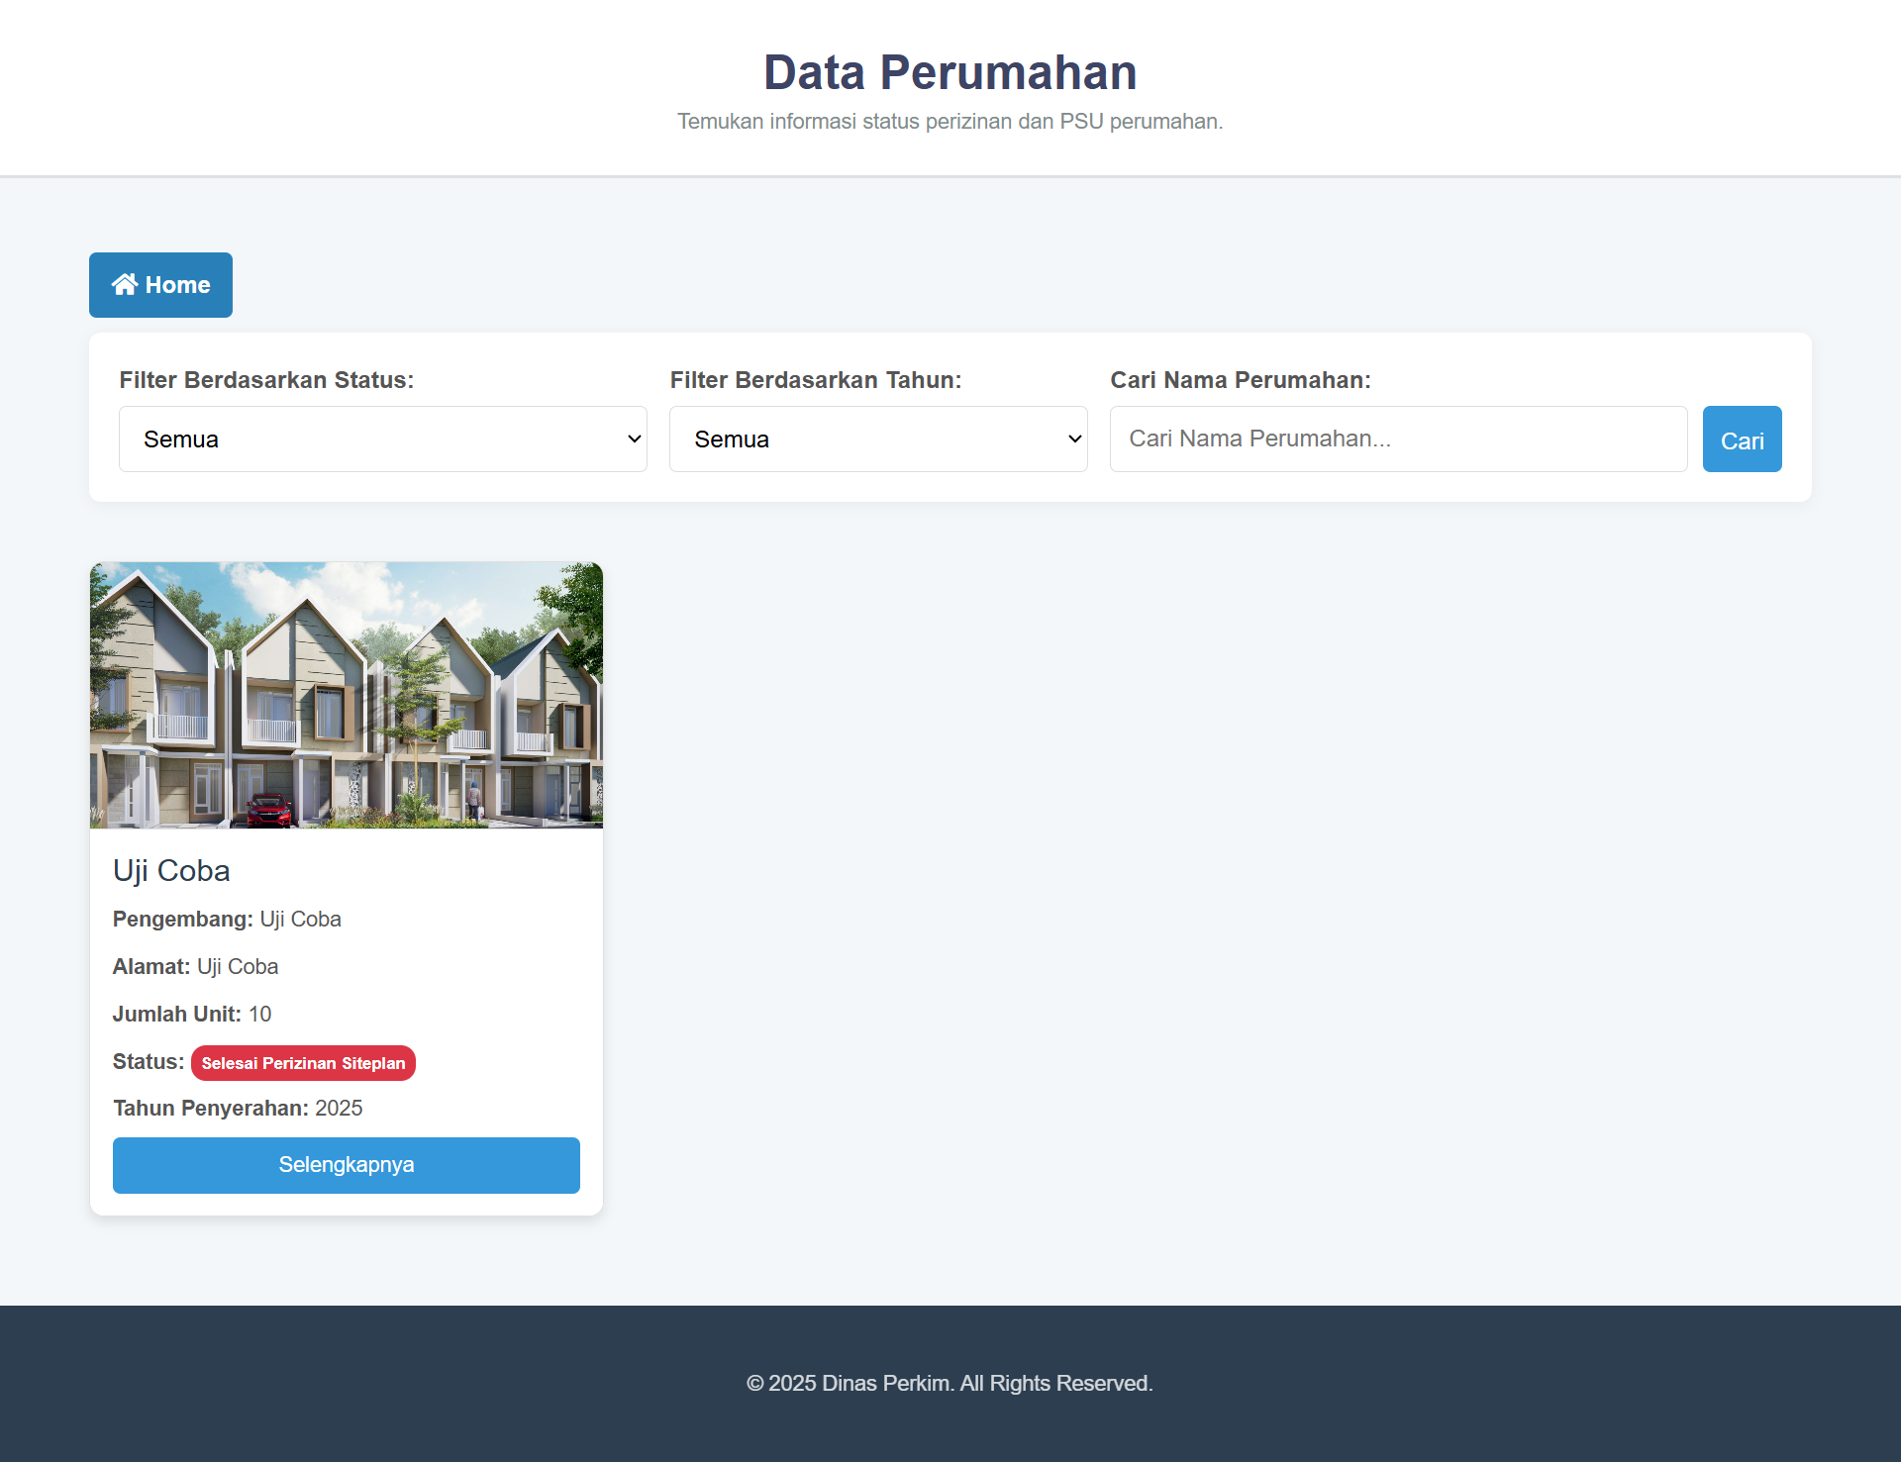Click the Uji Coba card title

point(171,870)
